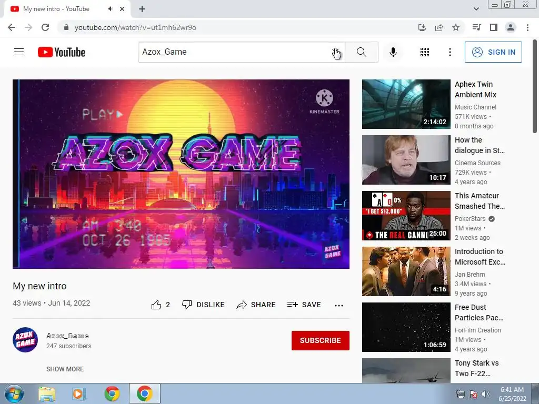Click the address bar URL
Viewport: 539px width, 404px height.
coord(135,27)
